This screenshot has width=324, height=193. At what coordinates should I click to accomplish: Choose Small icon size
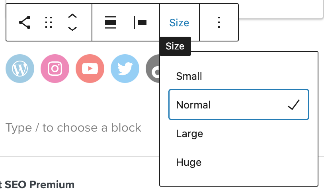(189, 76)
